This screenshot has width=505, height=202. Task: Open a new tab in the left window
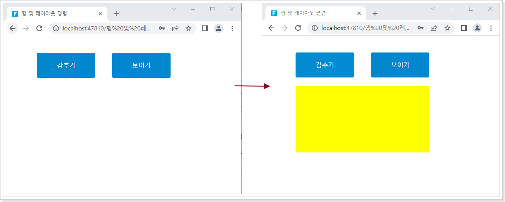tap(116, 14)
